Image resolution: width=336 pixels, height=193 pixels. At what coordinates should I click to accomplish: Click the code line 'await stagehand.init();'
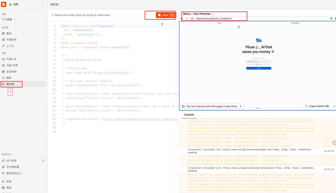[x=80, y=43]
